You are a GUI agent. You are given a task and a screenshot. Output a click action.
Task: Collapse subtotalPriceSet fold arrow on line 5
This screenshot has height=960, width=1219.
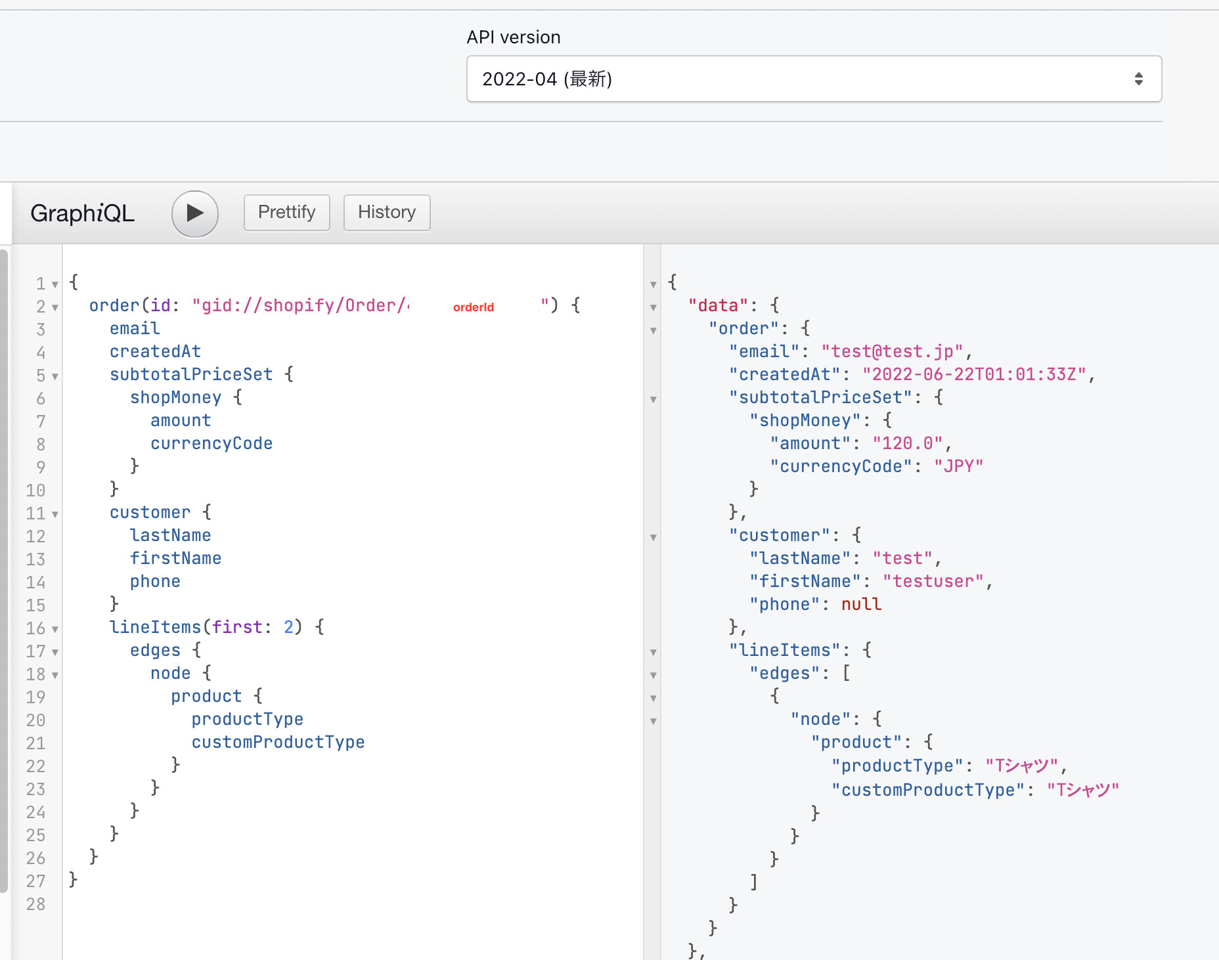[55, 376]
